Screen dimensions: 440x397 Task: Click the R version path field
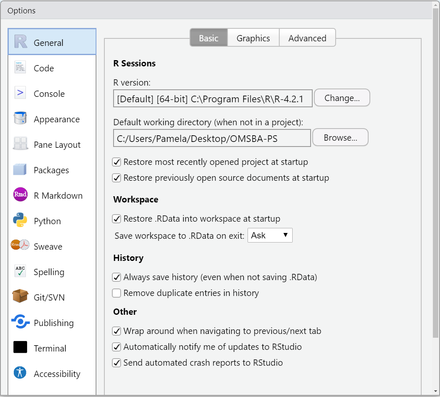(213, 99)
